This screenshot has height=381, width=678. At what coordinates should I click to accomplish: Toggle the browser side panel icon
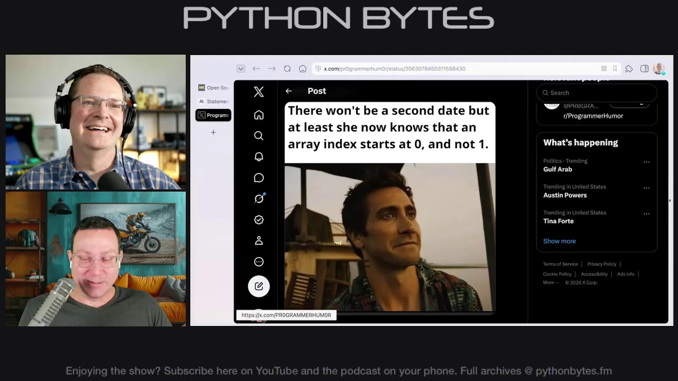645,69
